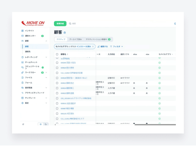This screenshot has height=147, width=196.
Task: Expand the 設定 section chevron
Action: 46,103
